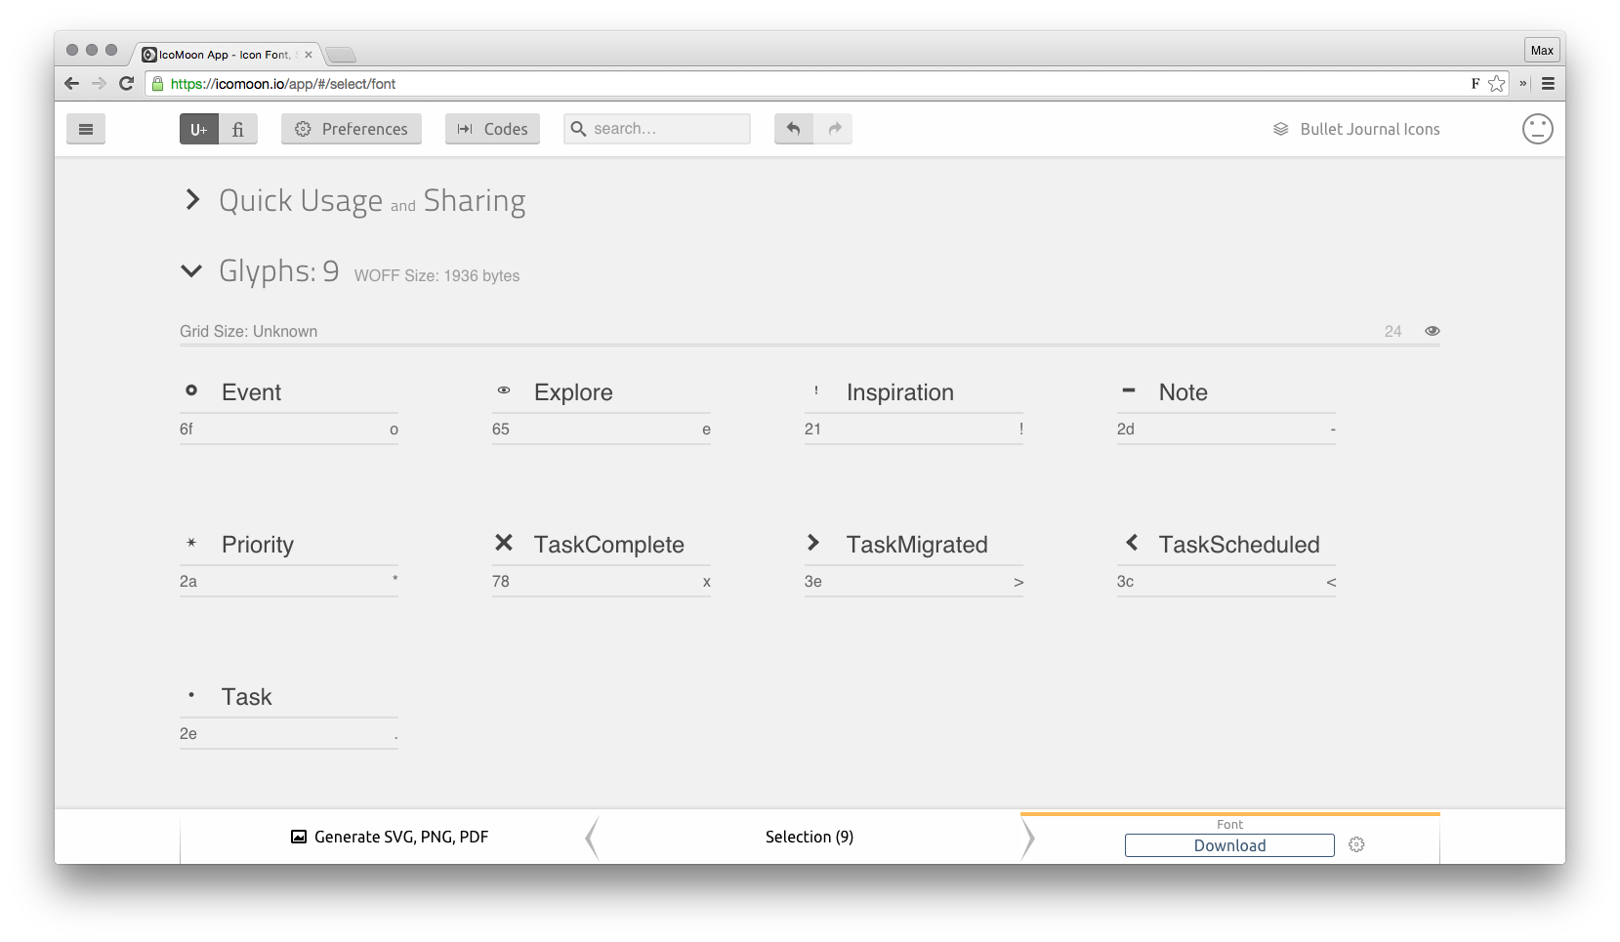Select the TaskComplete X glyph icon
This screenshot has height=942, width=1620.
(x=504, y=543)
